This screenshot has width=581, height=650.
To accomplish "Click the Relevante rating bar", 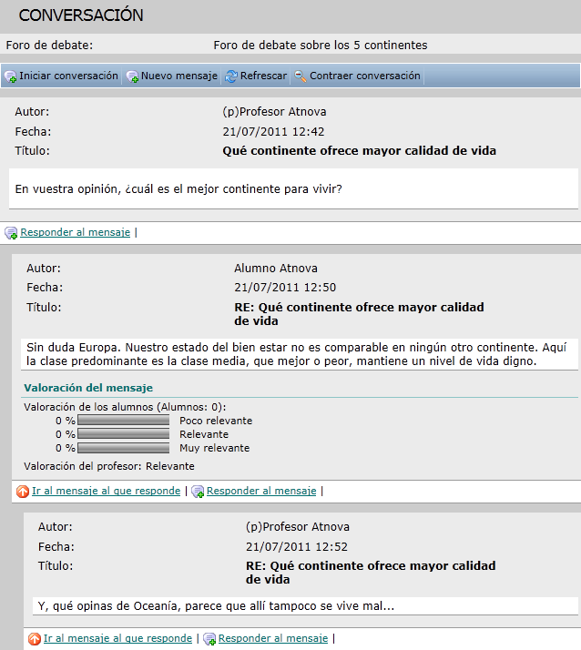I will click(123, 434).
